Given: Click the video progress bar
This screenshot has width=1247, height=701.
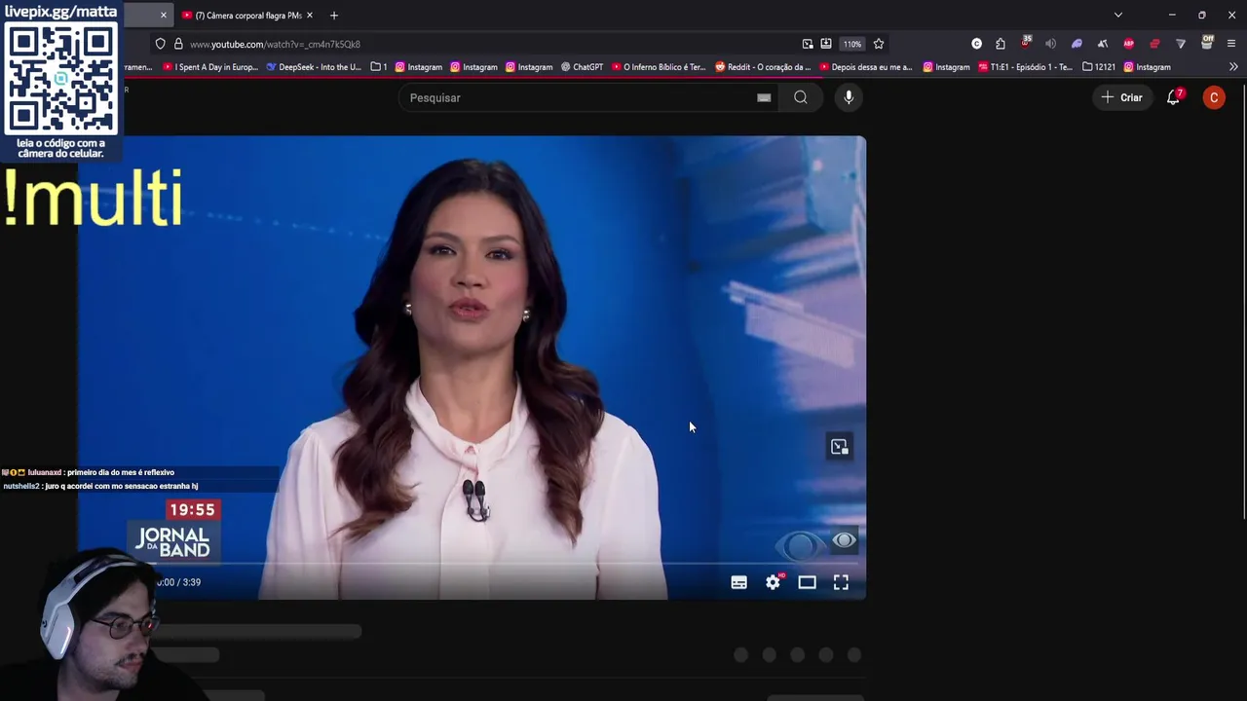Looking at the screenshot, I should (x=472, y=563).
